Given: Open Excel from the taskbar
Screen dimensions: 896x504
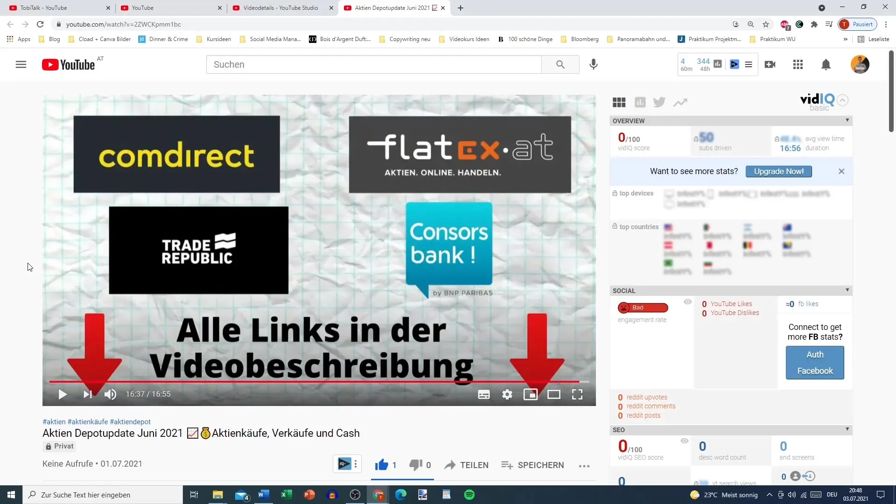Looking at the screenshot, I should point(286,495).
